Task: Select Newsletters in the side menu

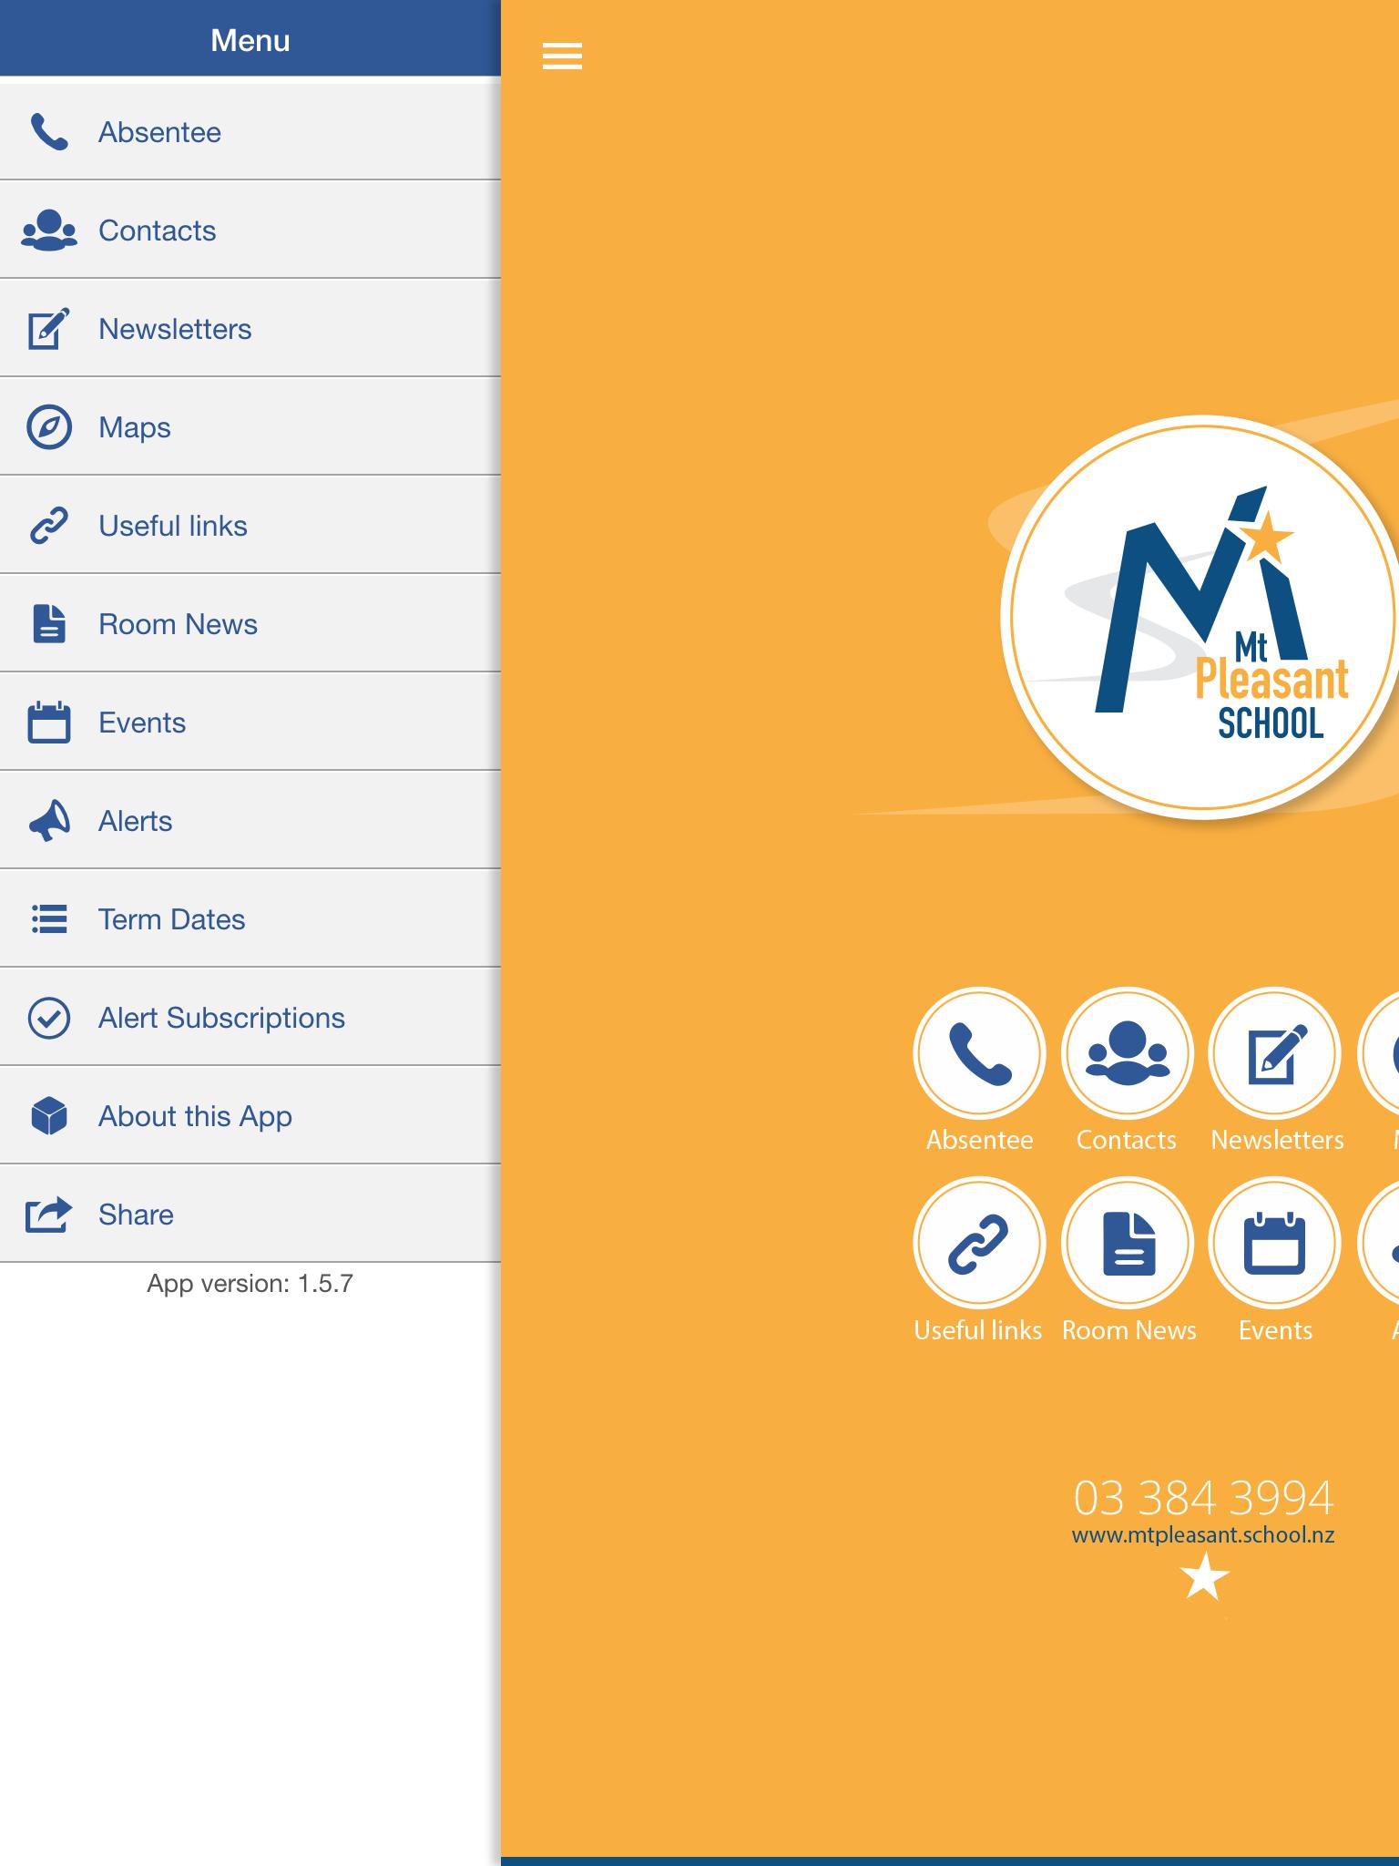Action: coord(250,329)
